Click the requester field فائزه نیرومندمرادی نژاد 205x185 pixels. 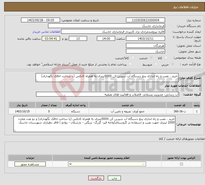pyautogui.click(x=113, y=31)
